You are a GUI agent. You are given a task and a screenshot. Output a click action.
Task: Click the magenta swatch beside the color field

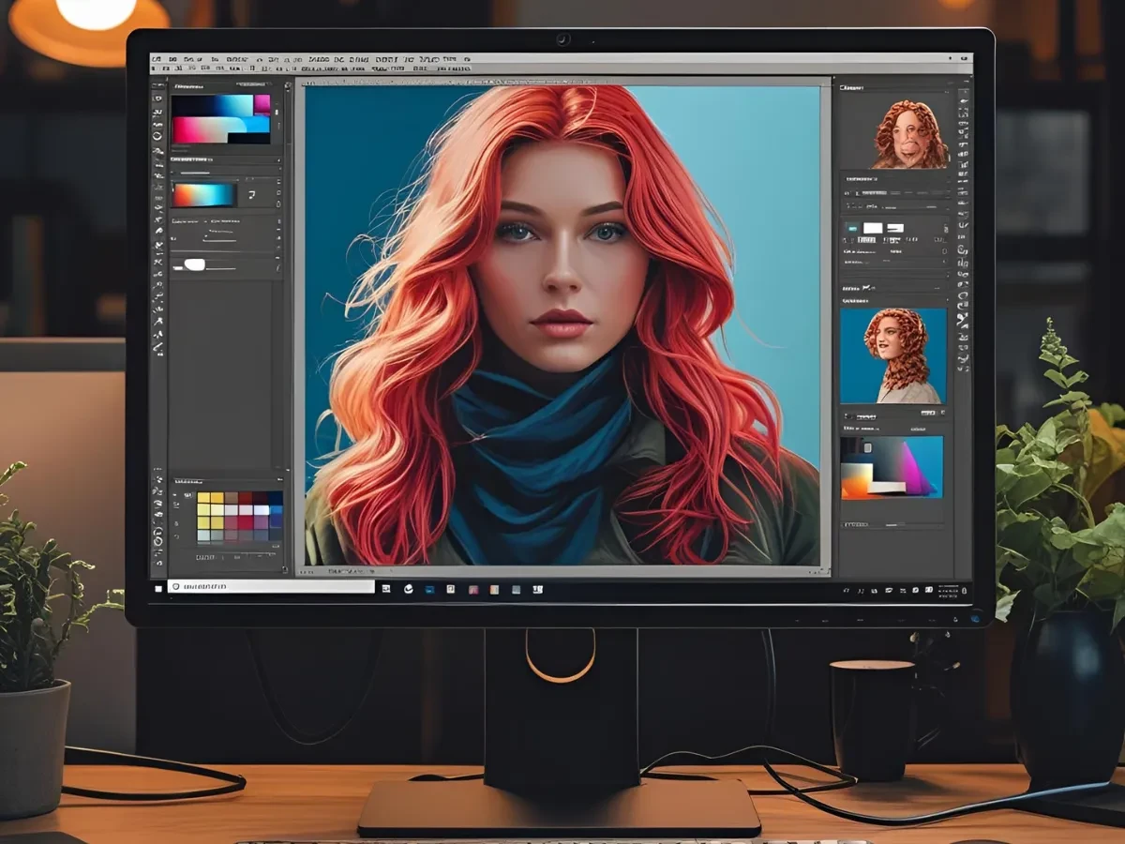pos(262,104)
